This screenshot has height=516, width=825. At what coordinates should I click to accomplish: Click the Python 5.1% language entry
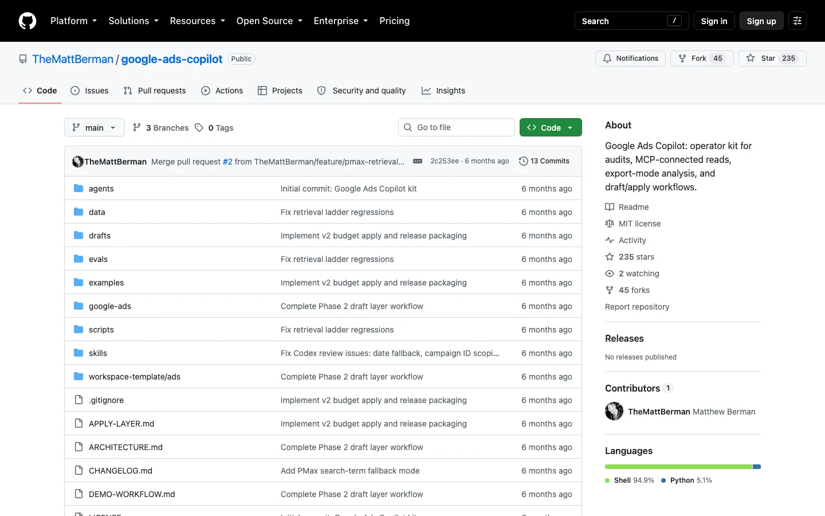[x=686, y=480]
